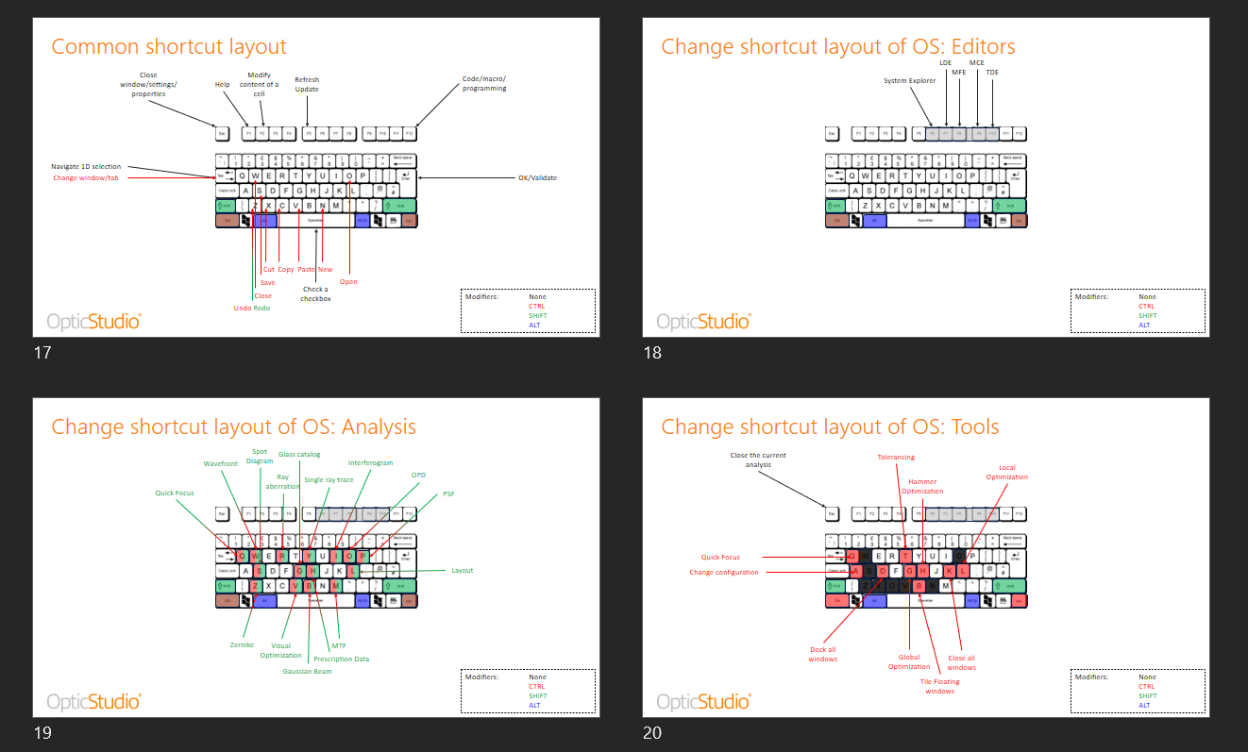Click 'Close the current analysis' label on slide 20
This screenshot has height=752, width=1248.
tap(758, 460)
